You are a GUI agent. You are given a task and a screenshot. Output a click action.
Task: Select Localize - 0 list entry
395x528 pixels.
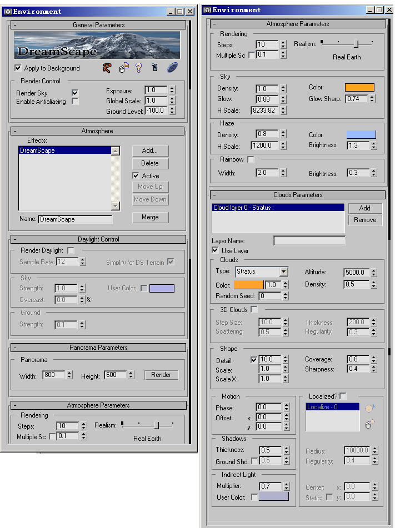332,407
